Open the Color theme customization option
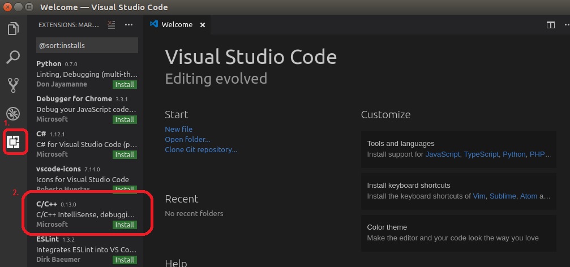Image resolution: width=570 pixels, height=267 pixels. coord(458,233)
